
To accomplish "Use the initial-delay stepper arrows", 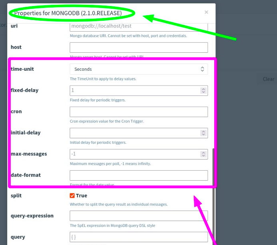I will (203, 133).
